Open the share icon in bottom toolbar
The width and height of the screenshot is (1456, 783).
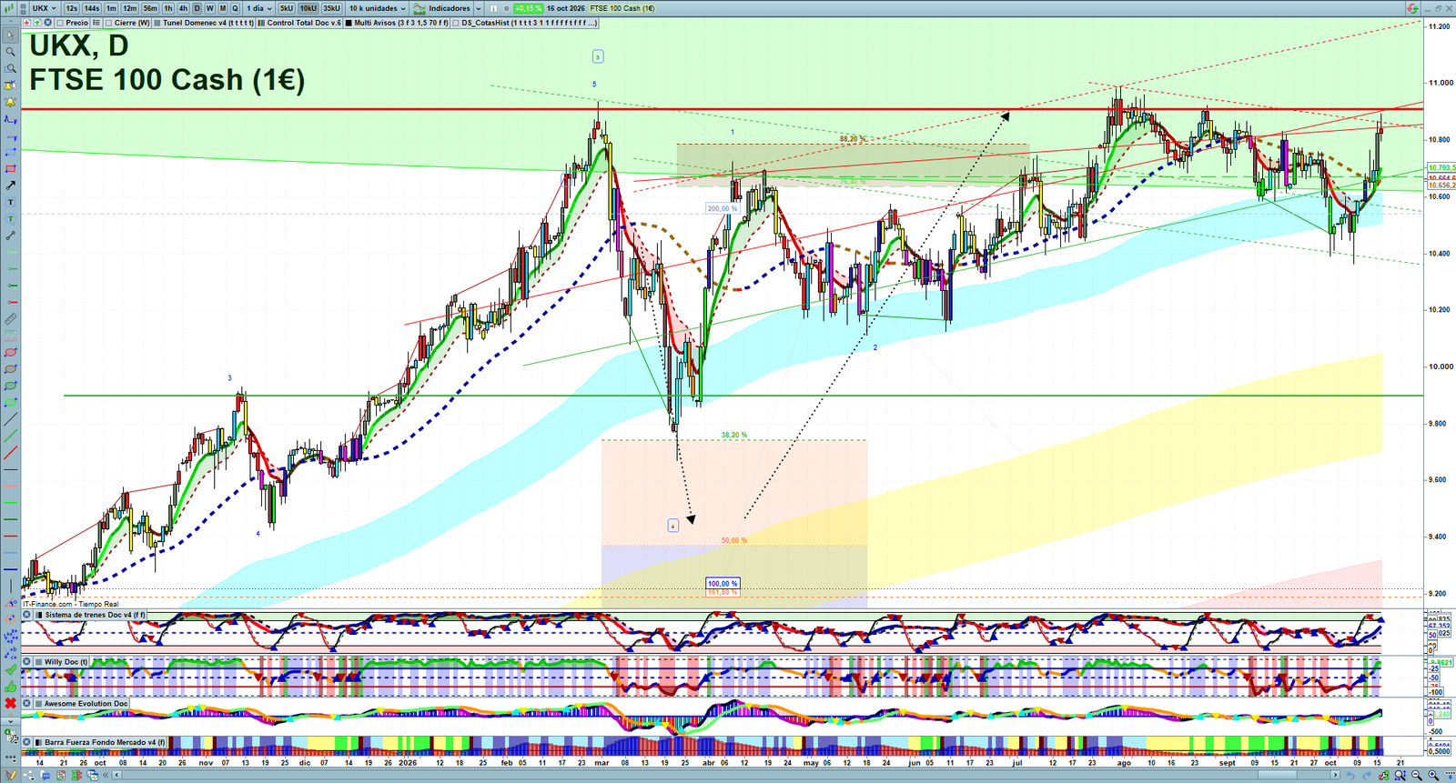[27, 775]
